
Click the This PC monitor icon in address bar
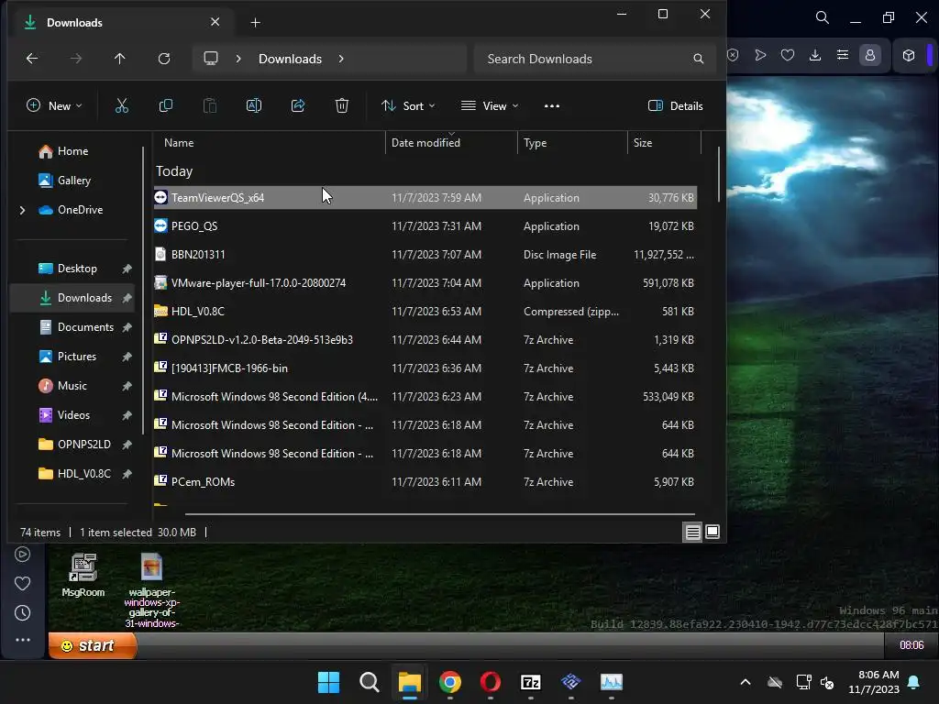click(211, 59)
